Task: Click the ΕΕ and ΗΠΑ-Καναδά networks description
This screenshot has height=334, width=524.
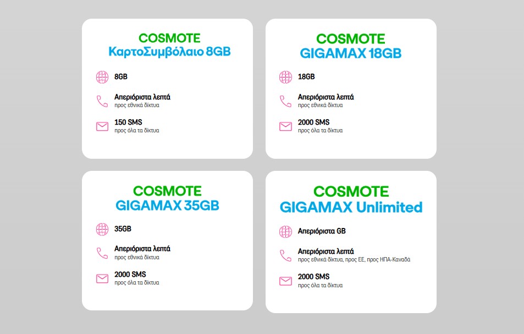Action: tap(354, 260)
